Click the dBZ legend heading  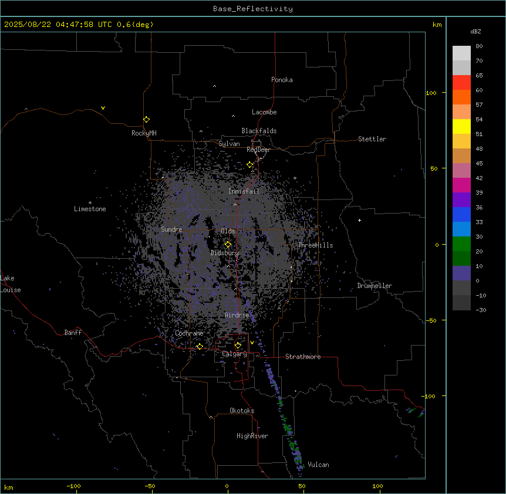(x=475, y=31)
